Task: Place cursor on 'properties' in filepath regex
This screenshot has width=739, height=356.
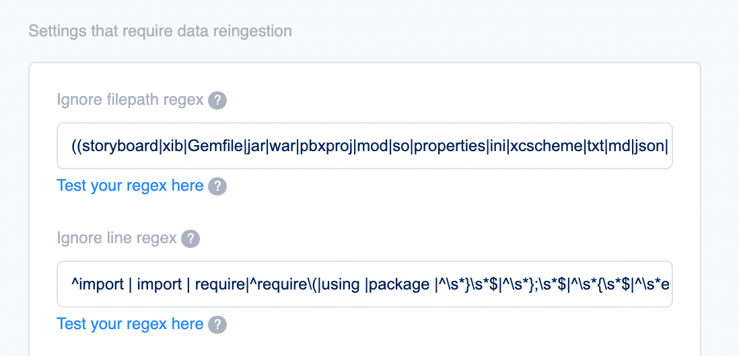Action: pos(450,146)
